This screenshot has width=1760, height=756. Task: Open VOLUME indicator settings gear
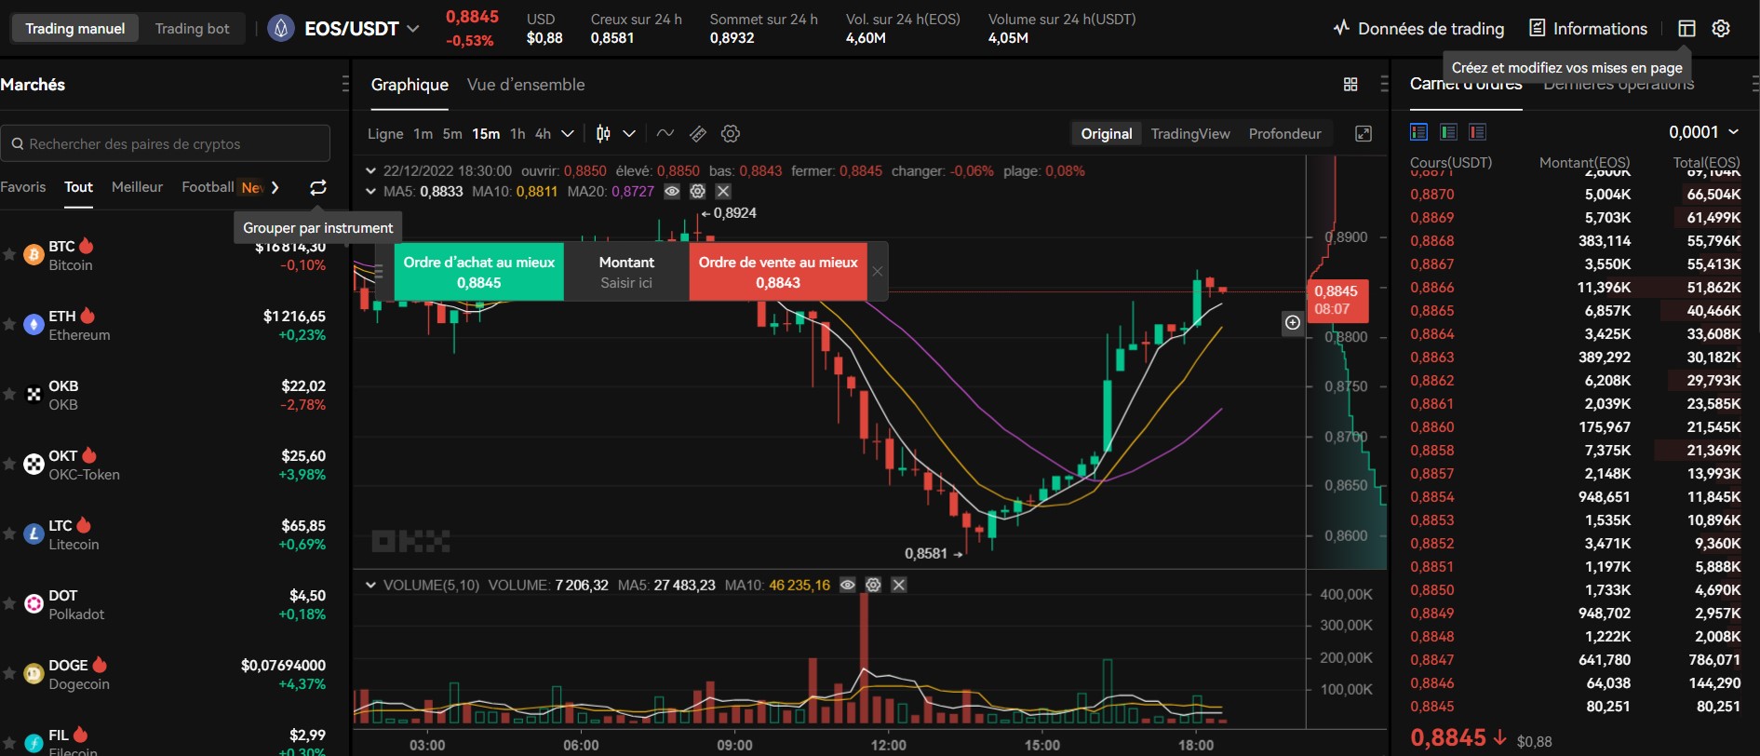point(873,586)
